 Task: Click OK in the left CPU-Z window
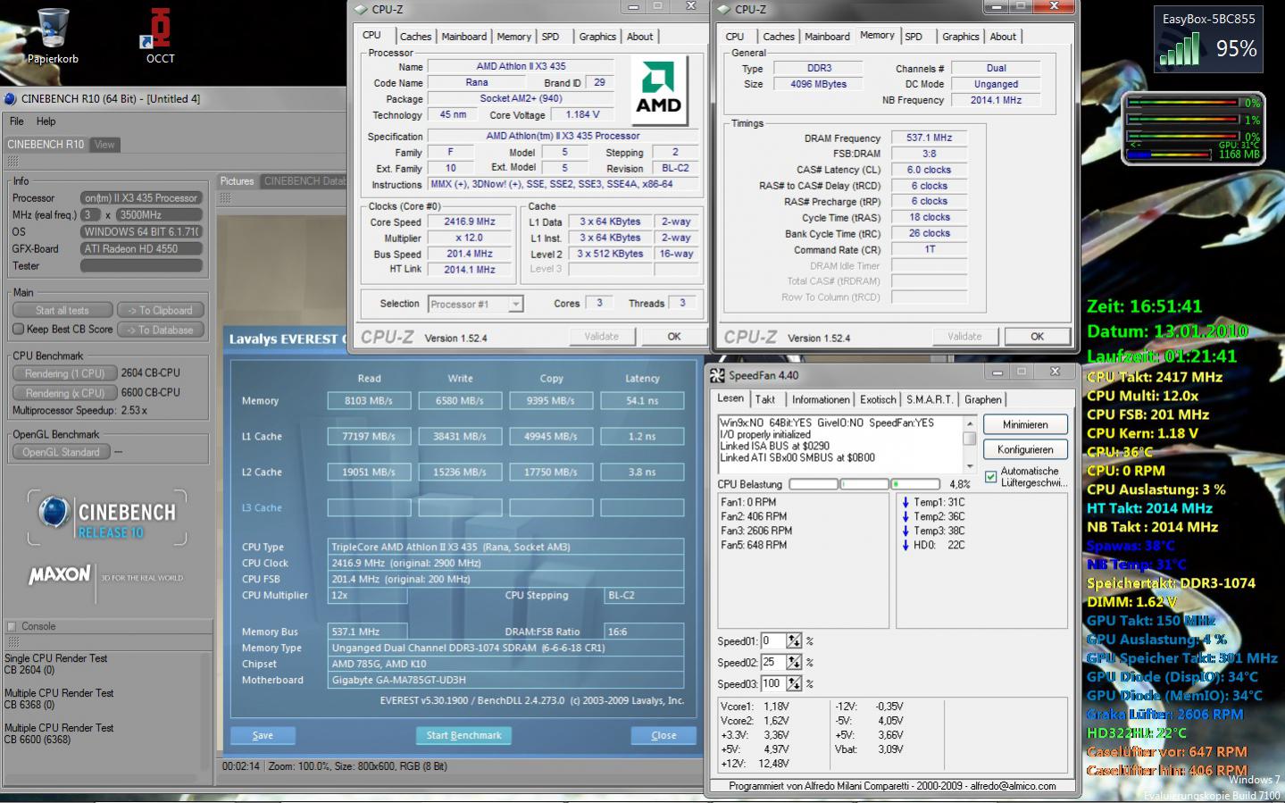(x=674, y=337)
